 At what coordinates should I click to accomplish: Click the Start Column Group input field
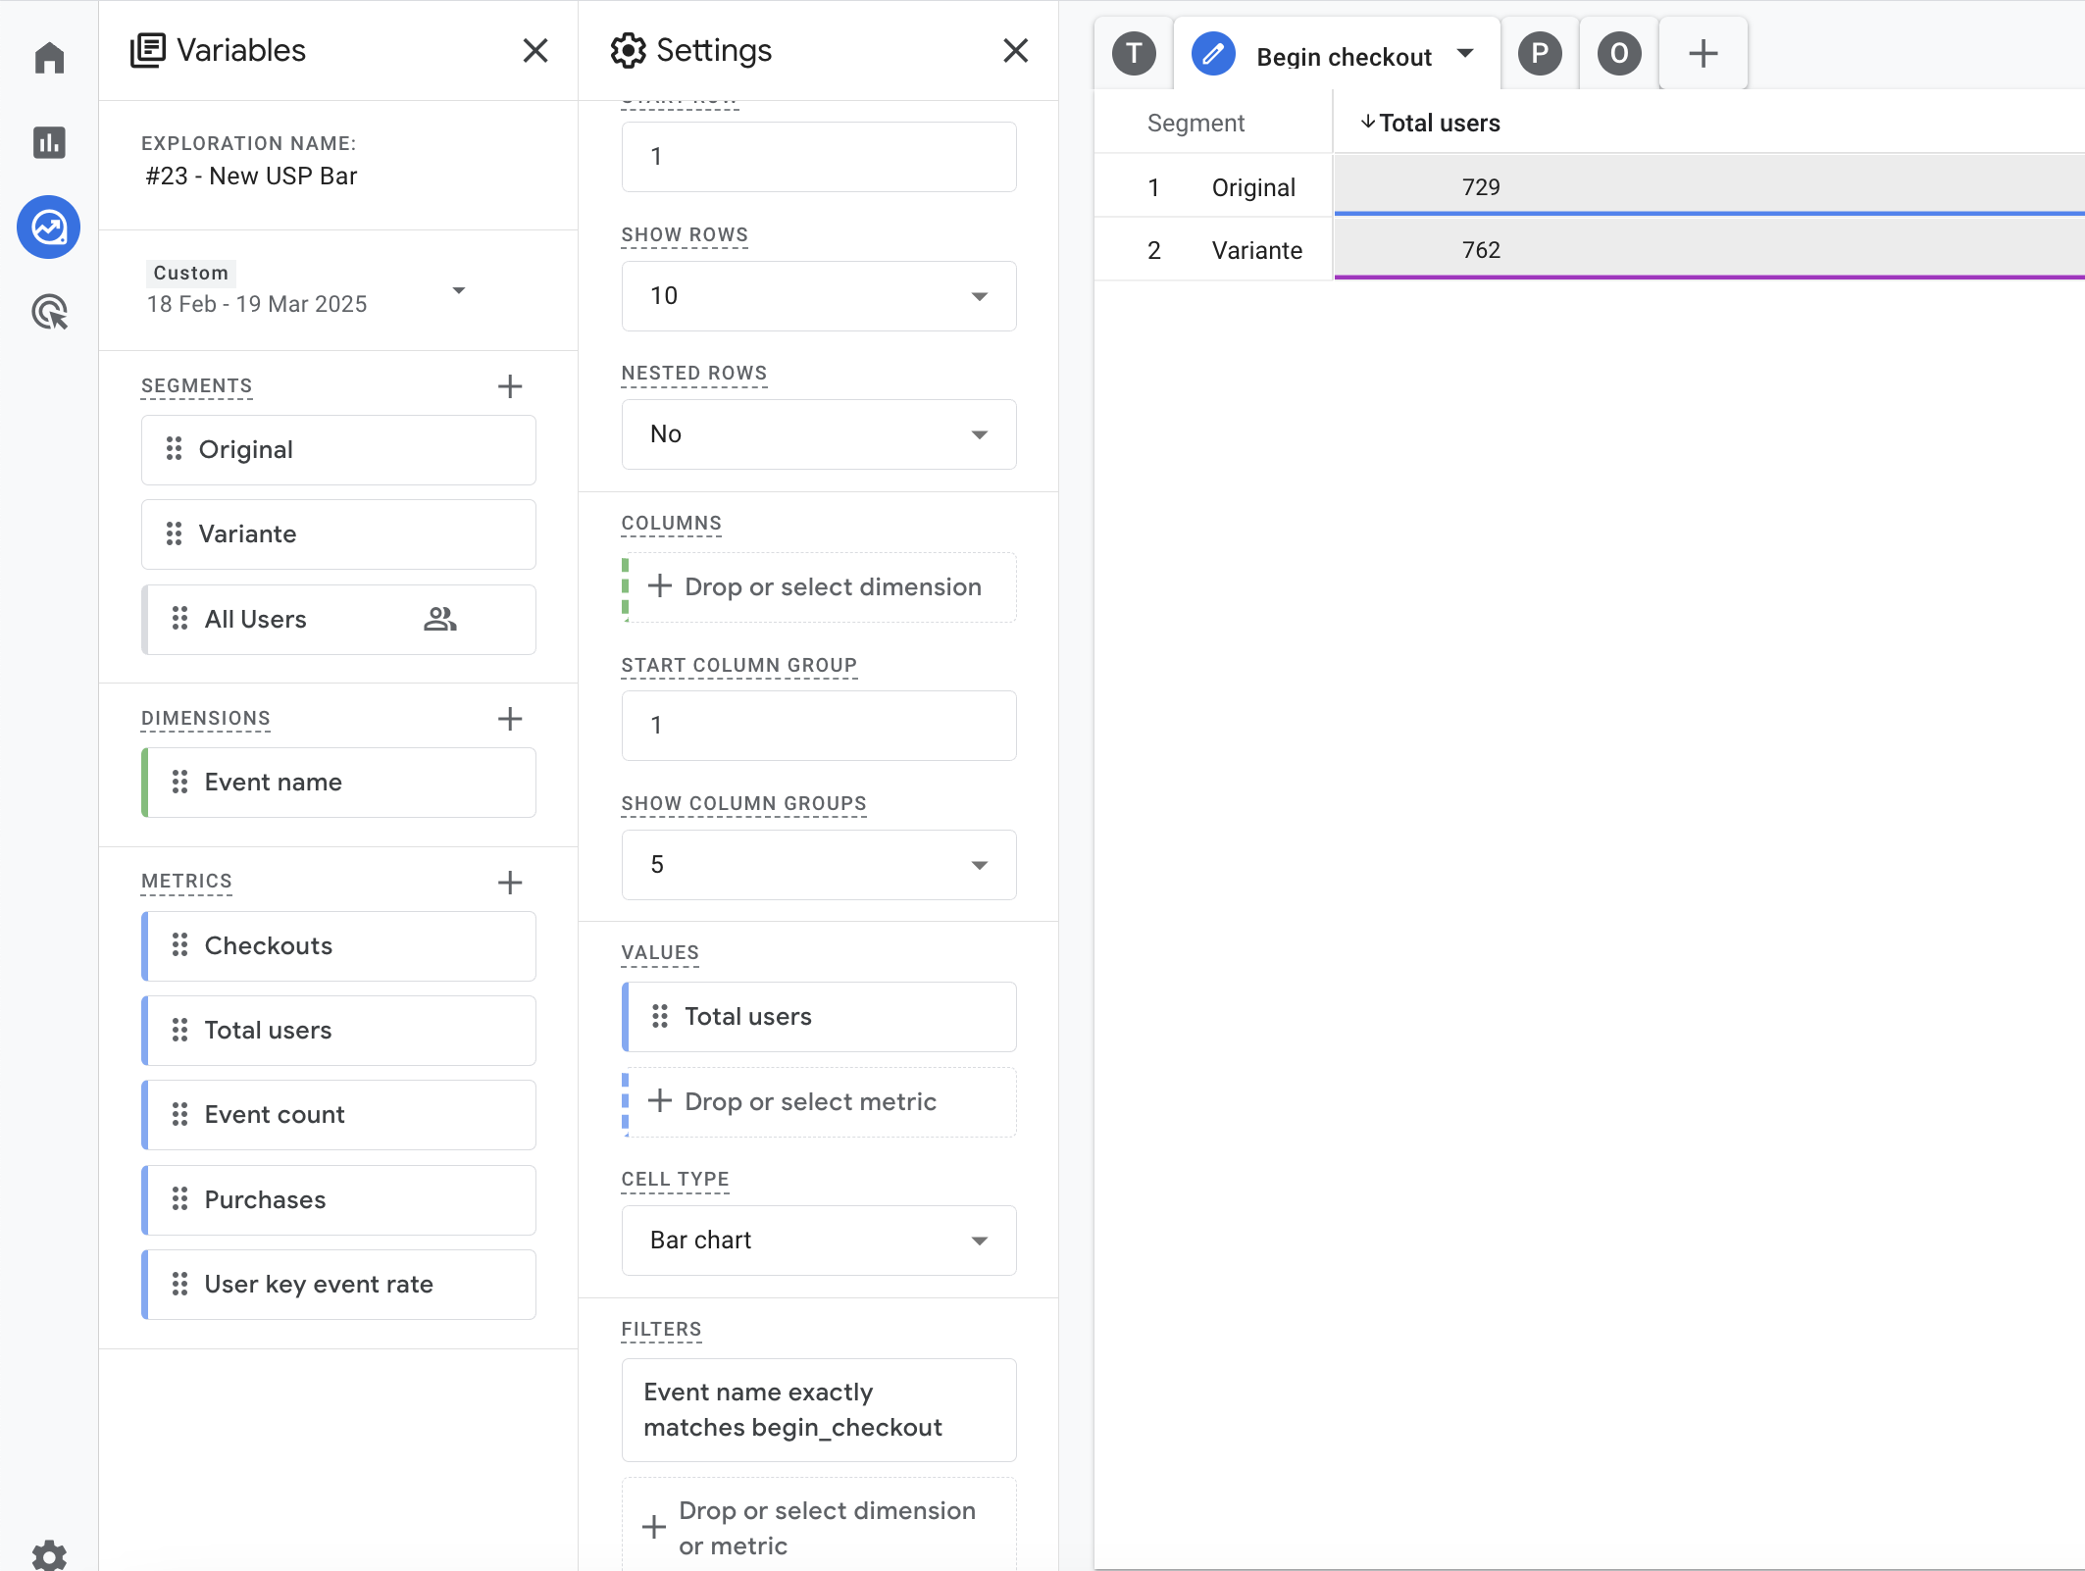click(x=819, y=726)
